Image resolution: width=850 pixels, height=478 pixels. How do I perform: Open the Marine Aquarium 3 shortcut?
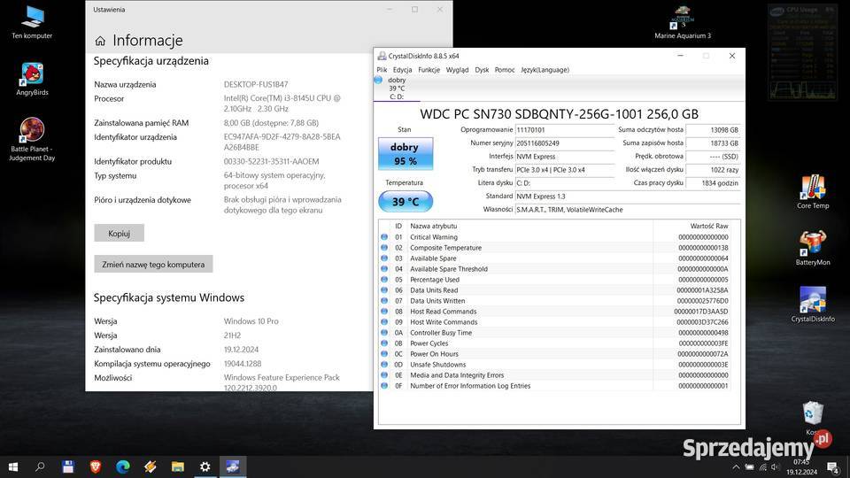click(x=683, y=23)
